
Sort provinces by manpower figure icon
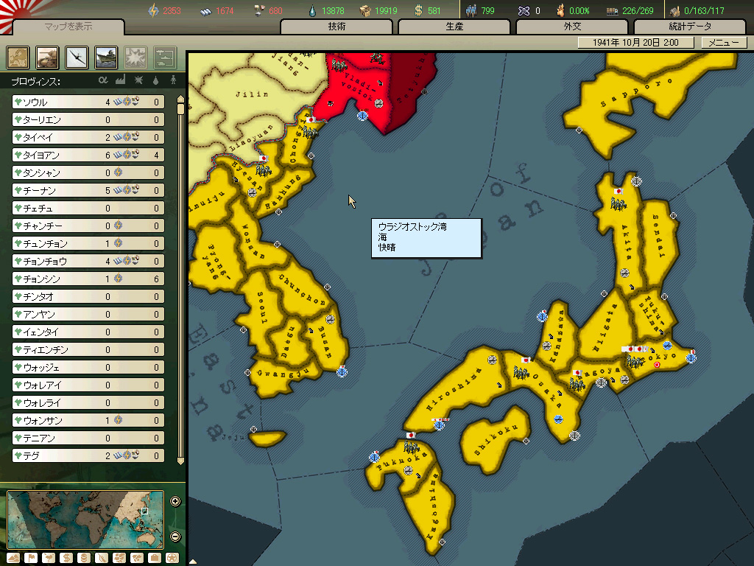click(174, 80)
